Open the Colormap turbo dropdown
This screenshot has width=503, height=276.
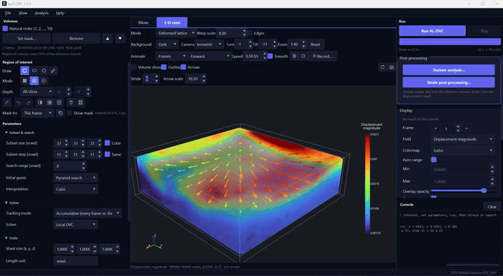pyautogui.click(x=462, y=150)
